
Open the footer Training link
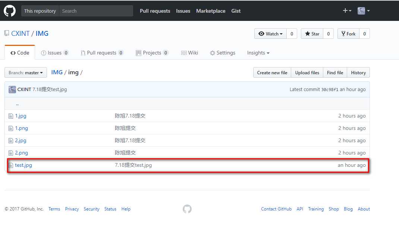[x=316, y=209]
